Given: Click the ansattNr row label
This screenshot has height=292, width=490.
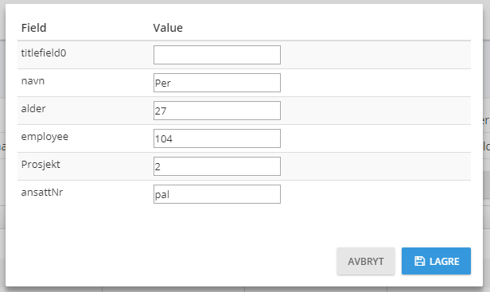Looking at the screenshot, I should [x=42, y=193].
